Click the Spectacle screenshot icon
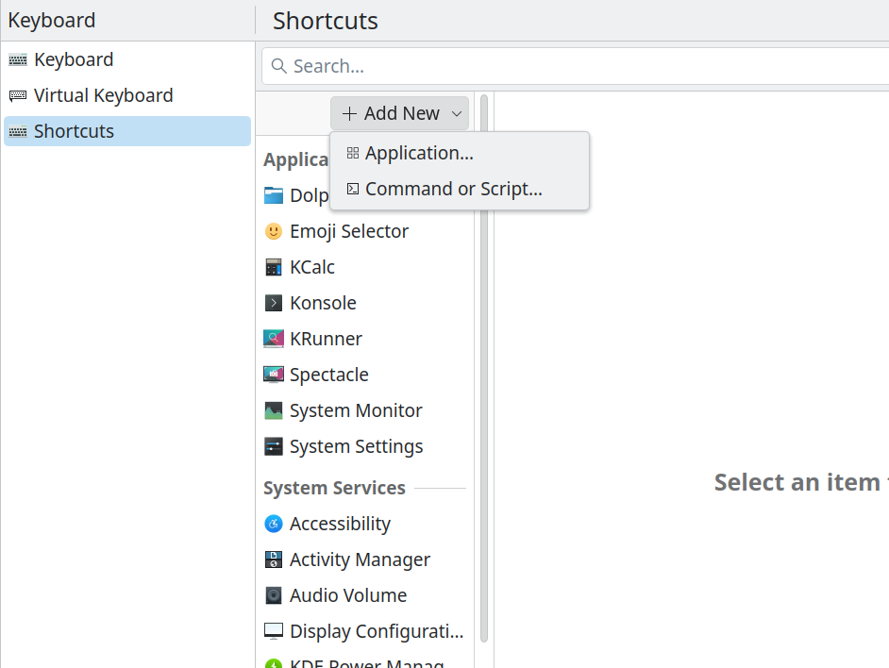The height and width of the screenshot is (668, 889). [x=274, y=375]
